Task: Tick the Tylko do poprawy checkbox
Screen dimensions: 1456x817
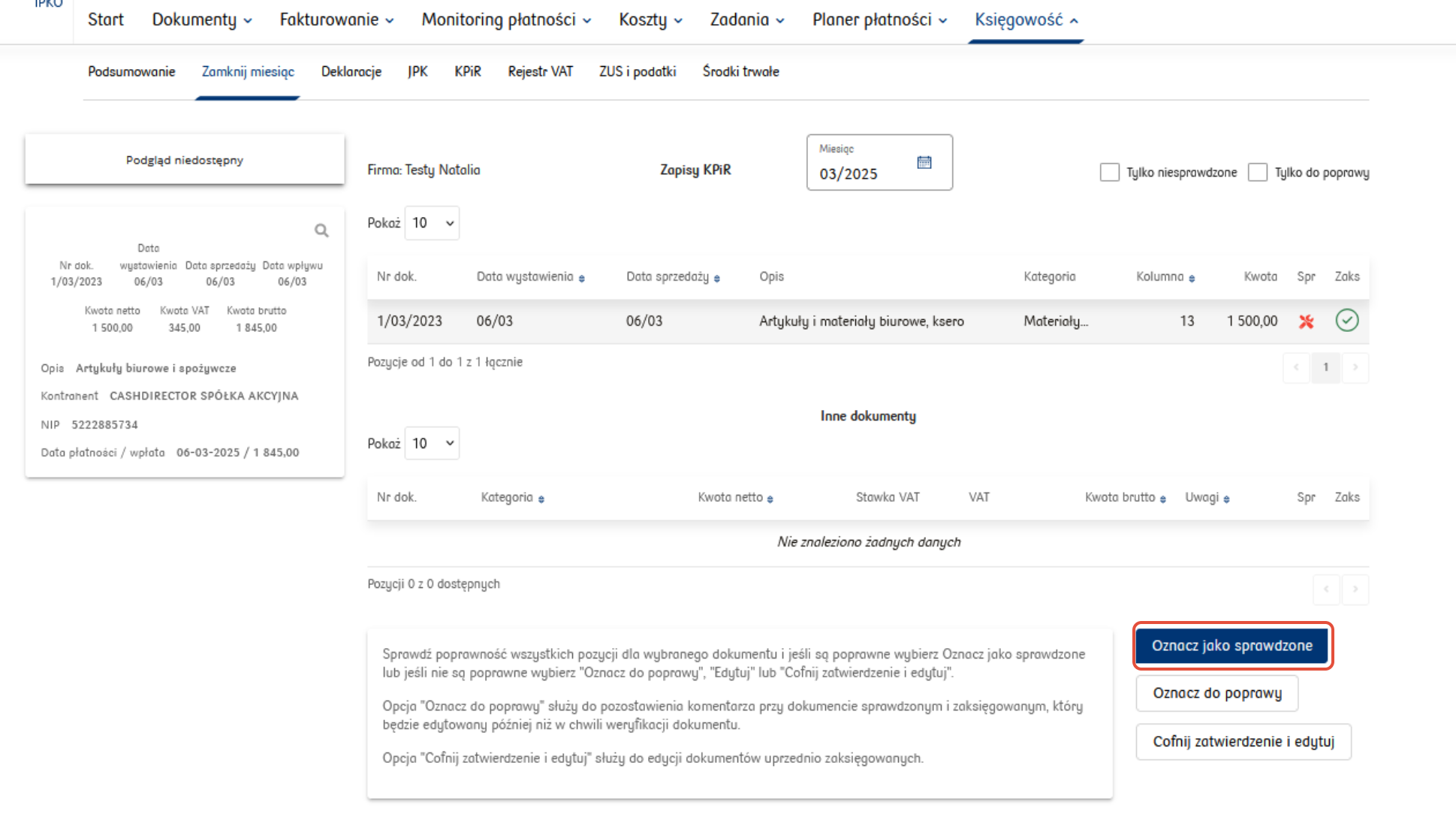Action: click(1258, 172)
